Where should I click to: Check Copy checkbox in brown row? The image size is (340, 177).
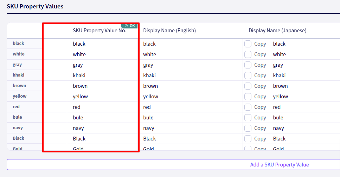point(248,86)
